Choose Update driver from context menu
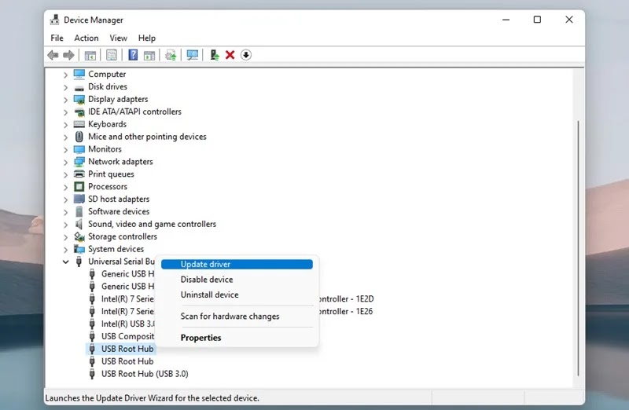The image size is (629, 410). pos(237,264)
